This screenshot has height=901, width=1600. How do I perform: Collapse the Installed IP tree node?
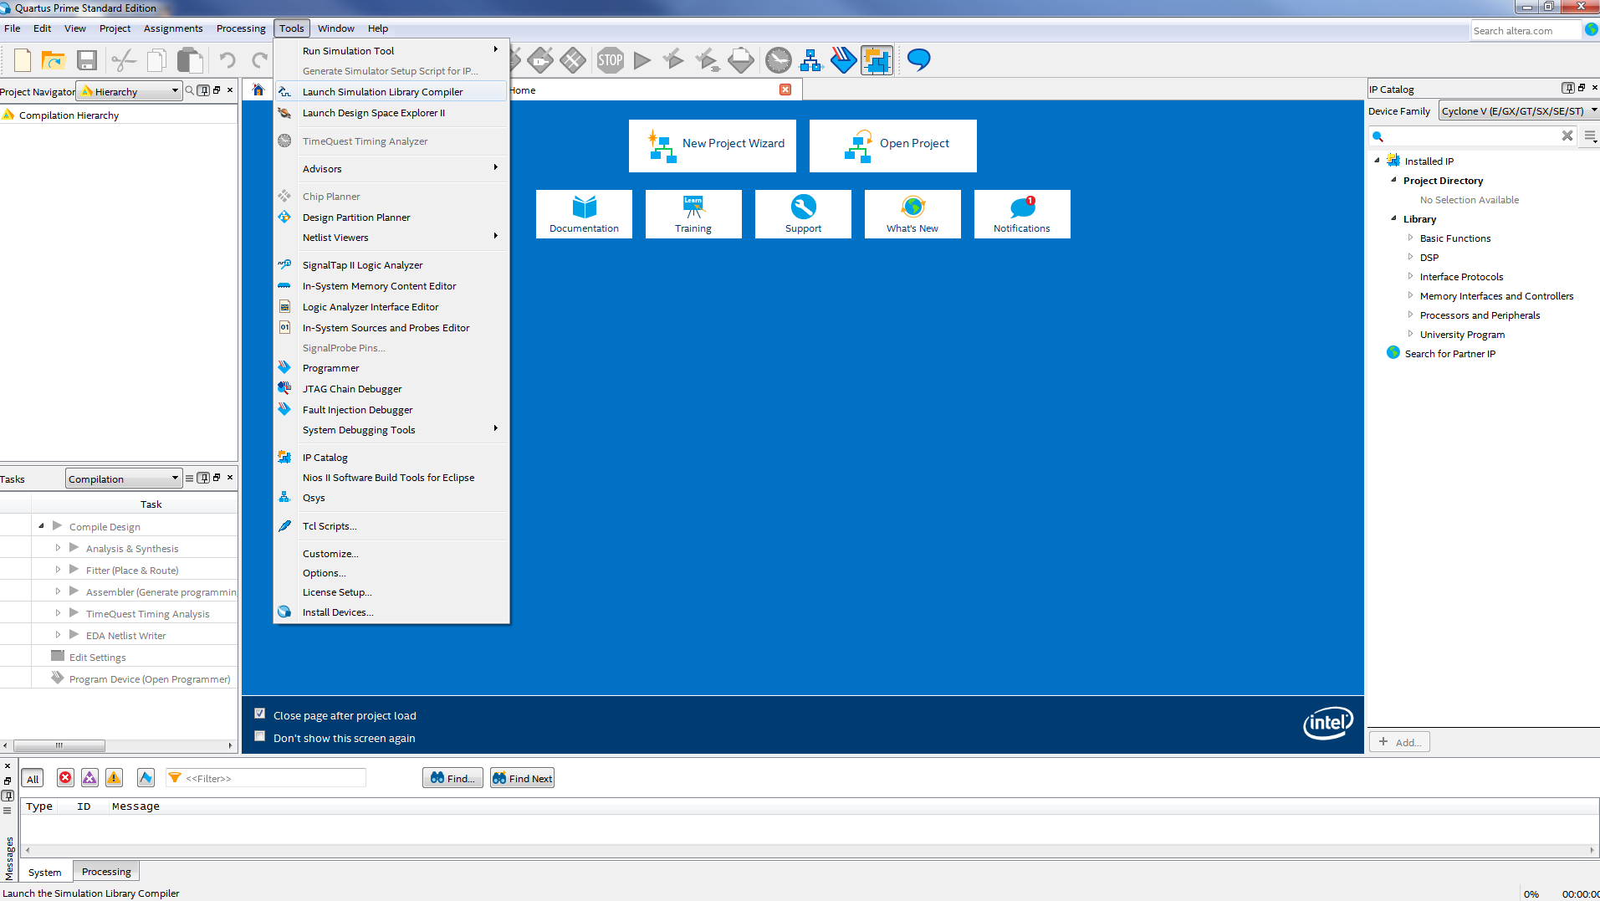point(1378,161)
